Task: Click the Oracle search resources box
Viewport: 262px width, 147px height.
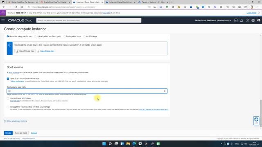Action: (x=89, y=20)
